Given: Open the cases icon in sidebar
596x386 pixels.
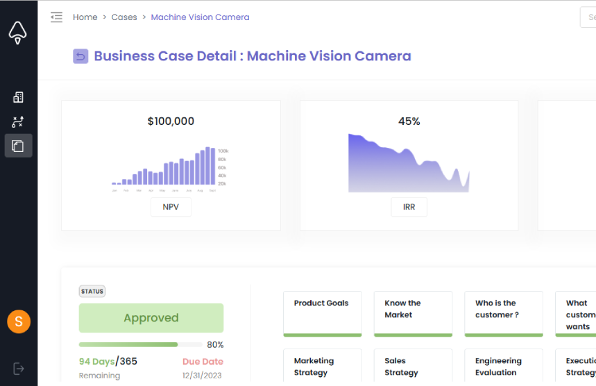Looking at the screenshot, I should pos(18,146).
